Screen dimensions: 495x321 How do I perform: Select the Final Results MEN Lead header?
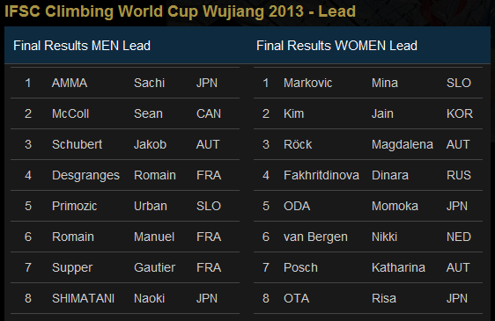(x=82, y=46)
